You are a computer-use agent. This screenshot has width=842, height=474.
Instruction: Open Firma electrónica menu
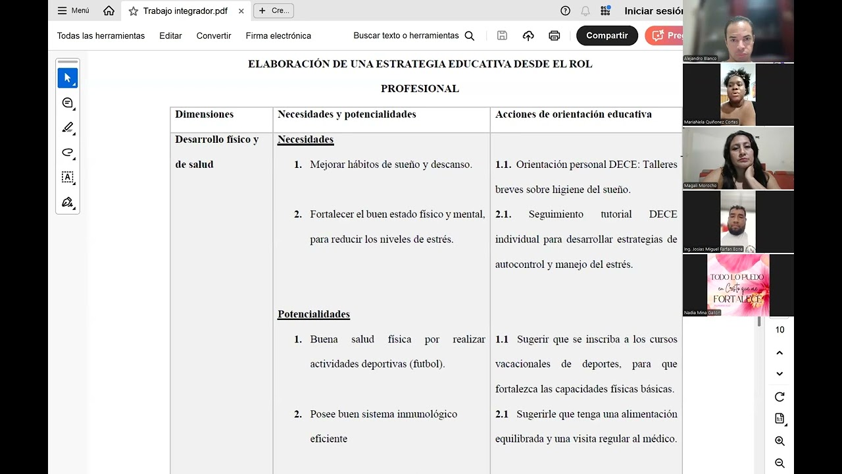pos(278,36)
